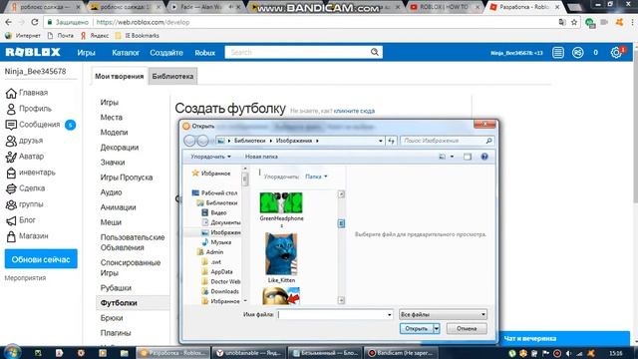Click the Обнови сейчас button

(x=41, y=259)
